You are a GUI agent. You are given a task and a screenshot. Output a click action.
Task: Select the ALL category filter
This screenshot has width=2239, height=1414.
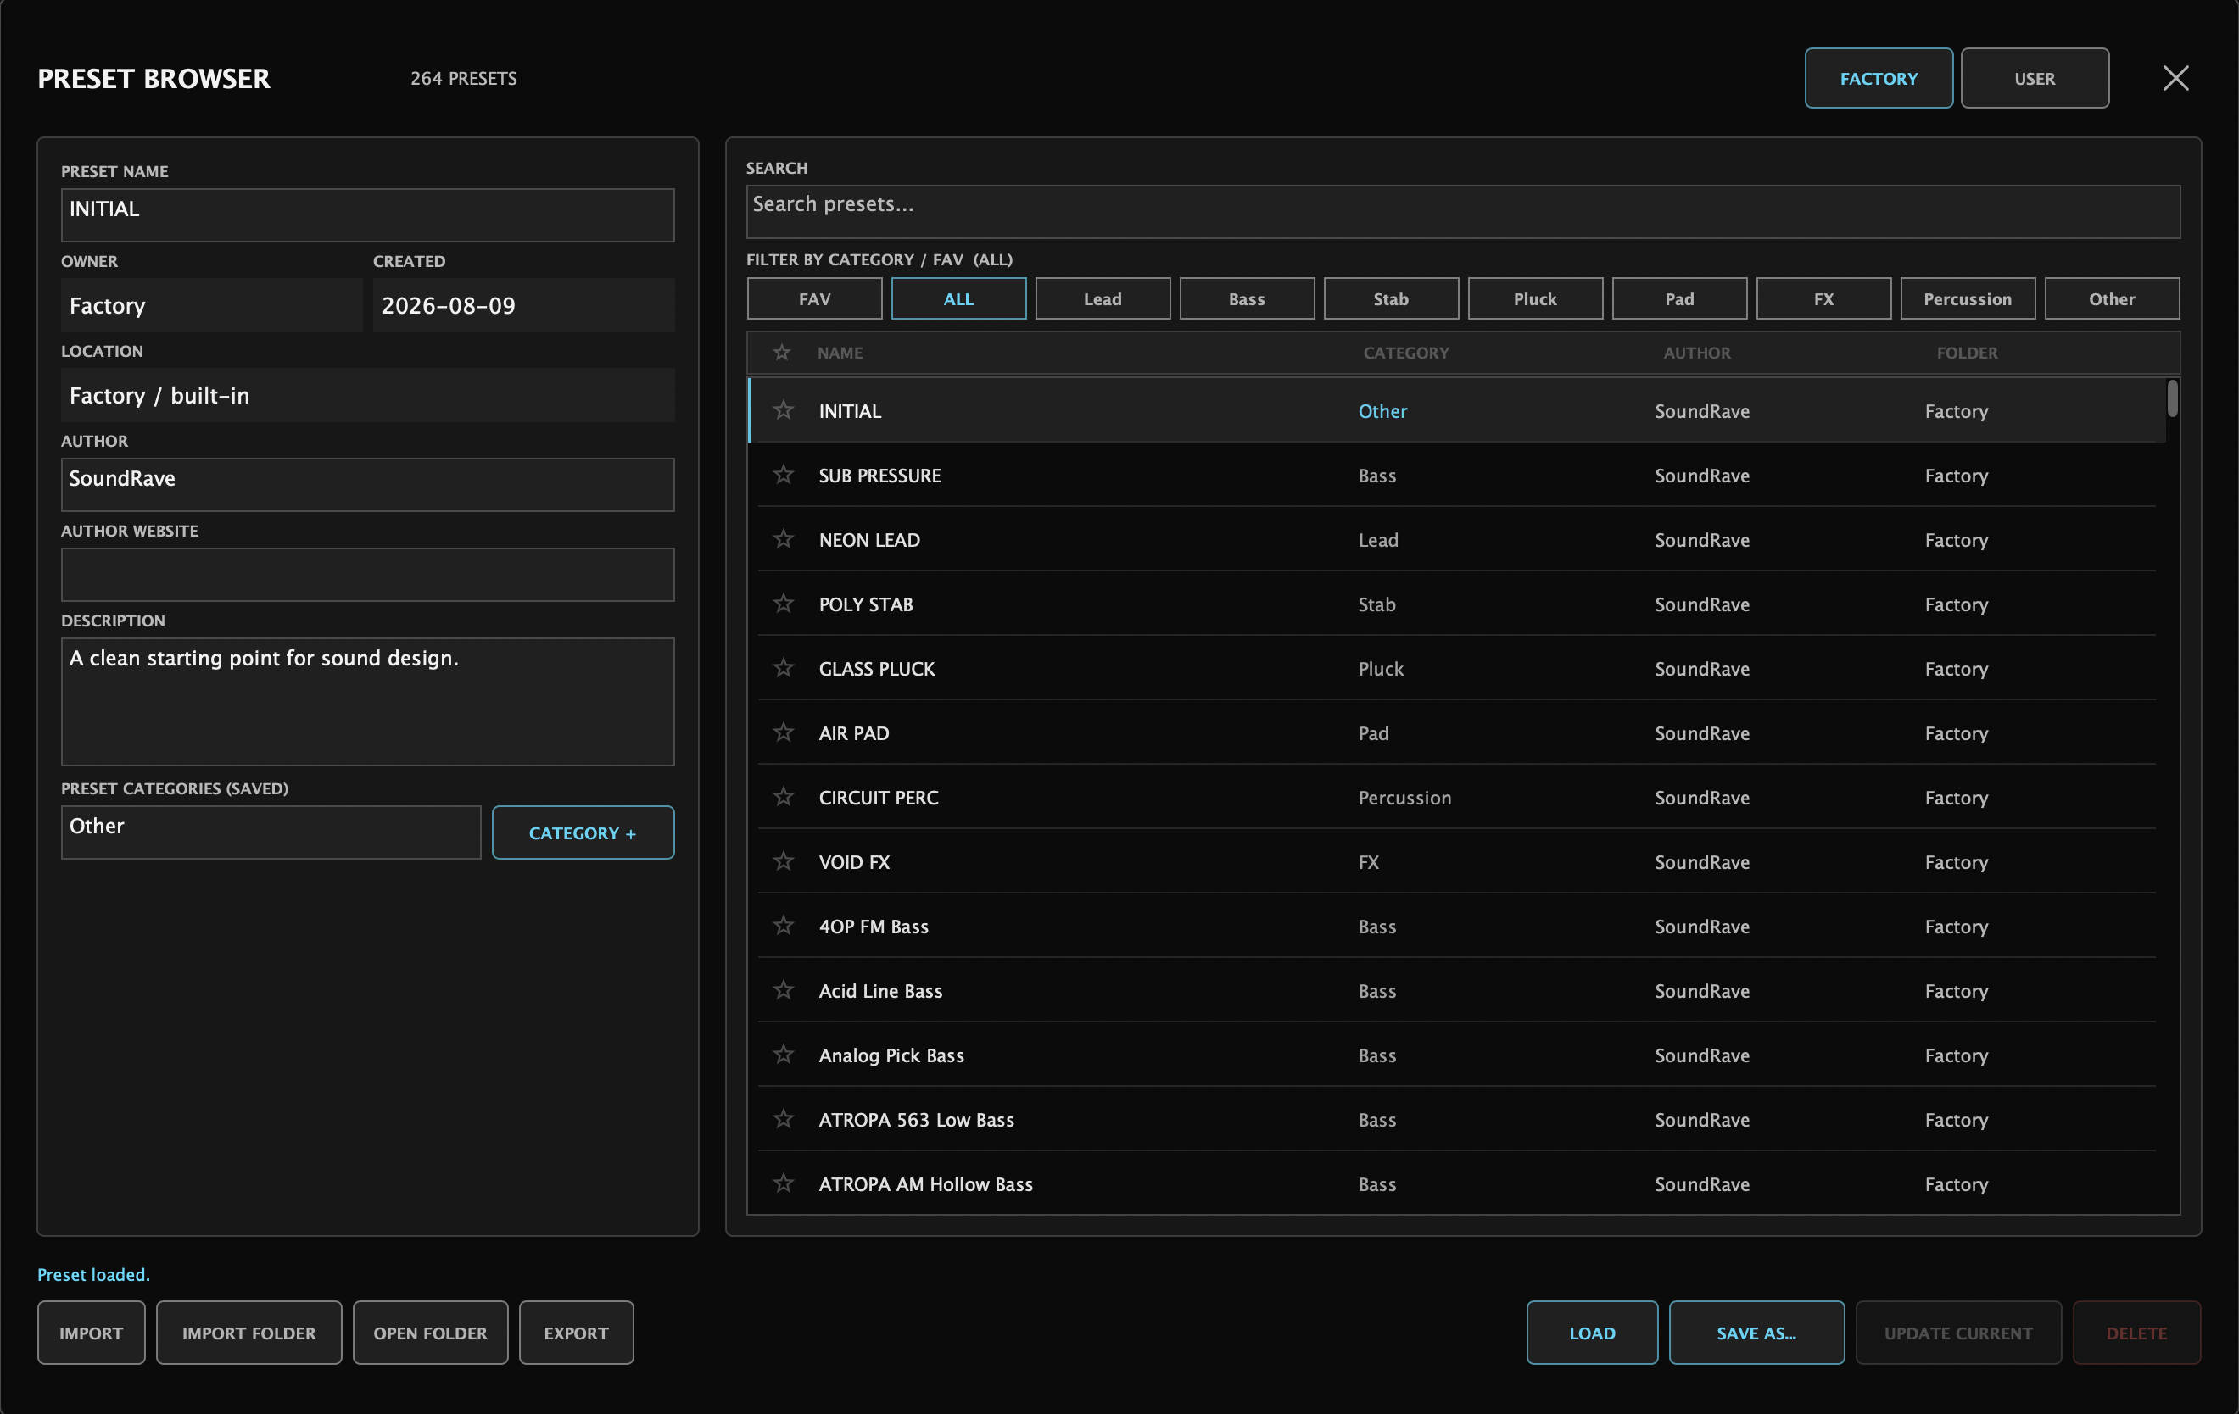coord(958,298)
